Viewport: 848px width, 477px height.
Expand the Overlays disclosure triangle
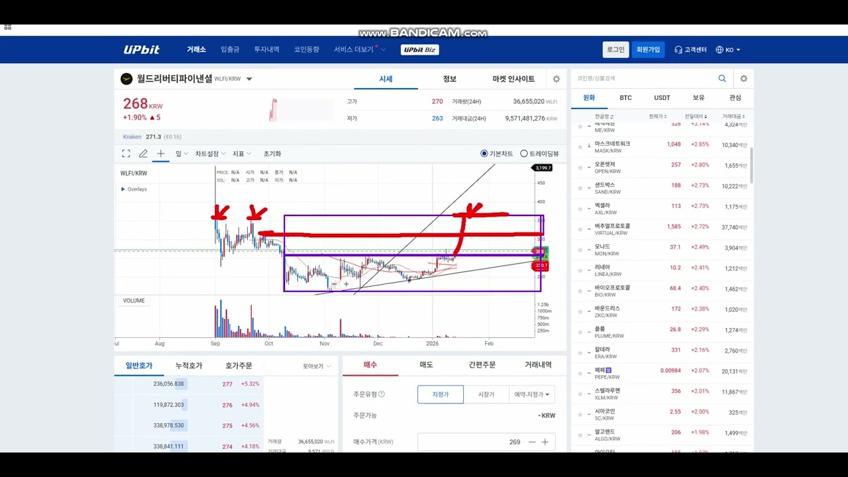click(x=123, y=189)
